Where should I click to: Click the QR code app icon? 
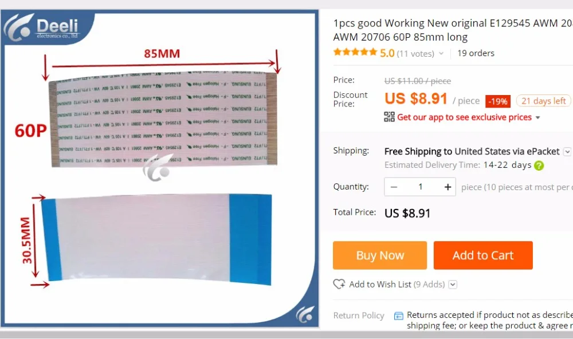click(389, 117)
